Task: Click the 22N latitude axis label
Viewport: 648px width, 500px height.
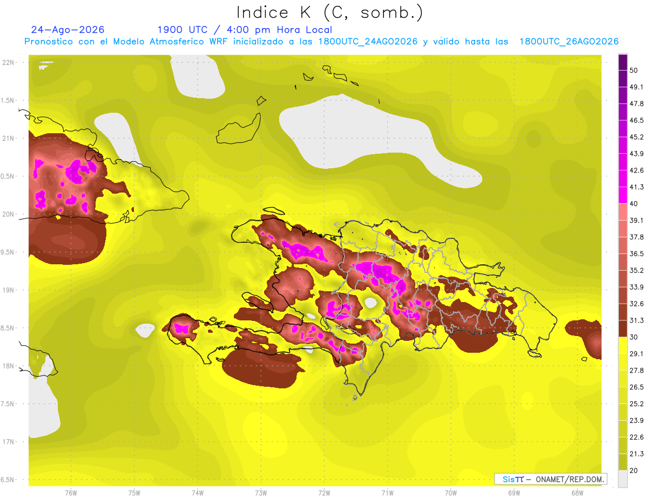Action: (x=8, y=62)
